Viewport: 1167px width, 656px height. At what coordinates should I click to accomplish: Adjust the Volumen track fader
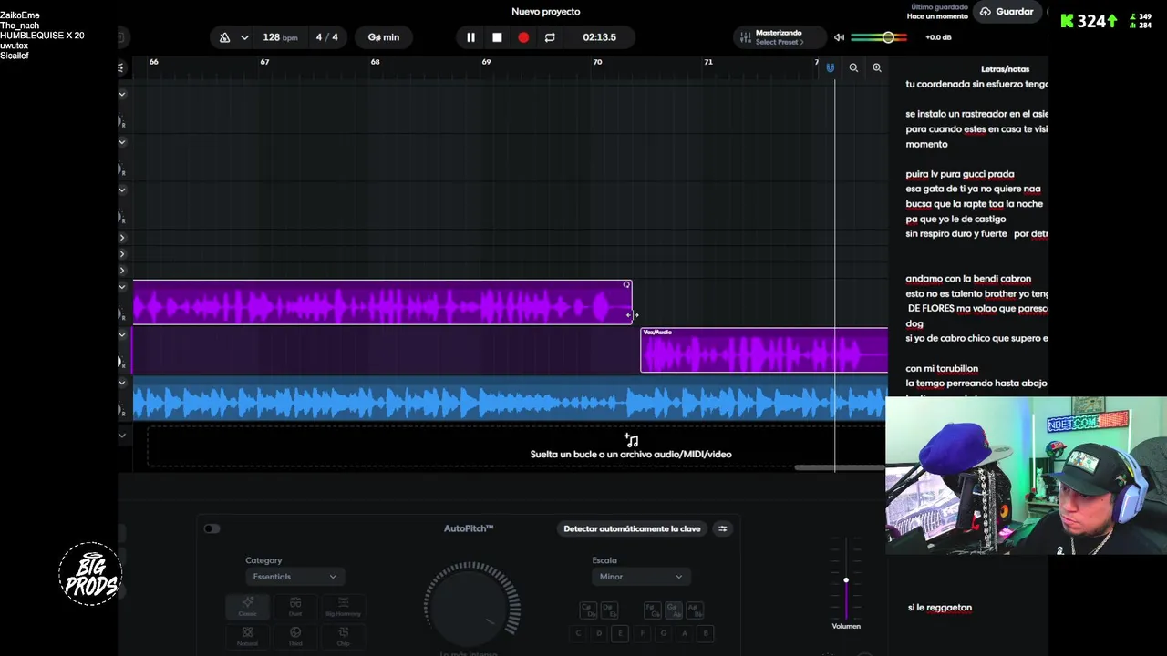coord(846,579)
